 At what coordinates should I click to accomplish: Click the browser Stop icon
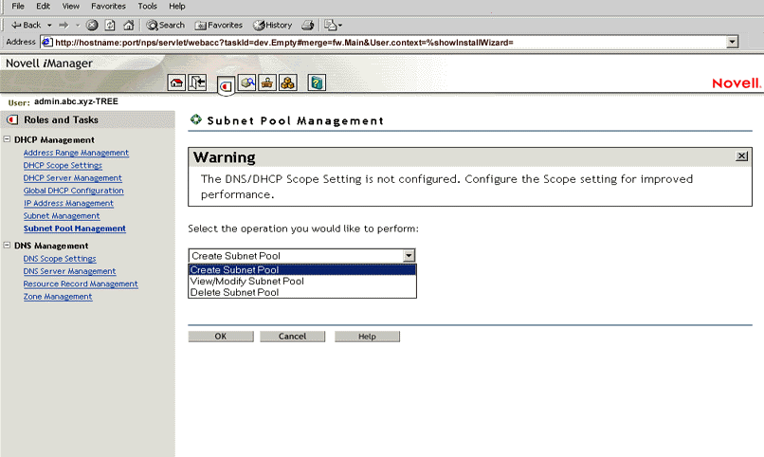coord(92,26)
